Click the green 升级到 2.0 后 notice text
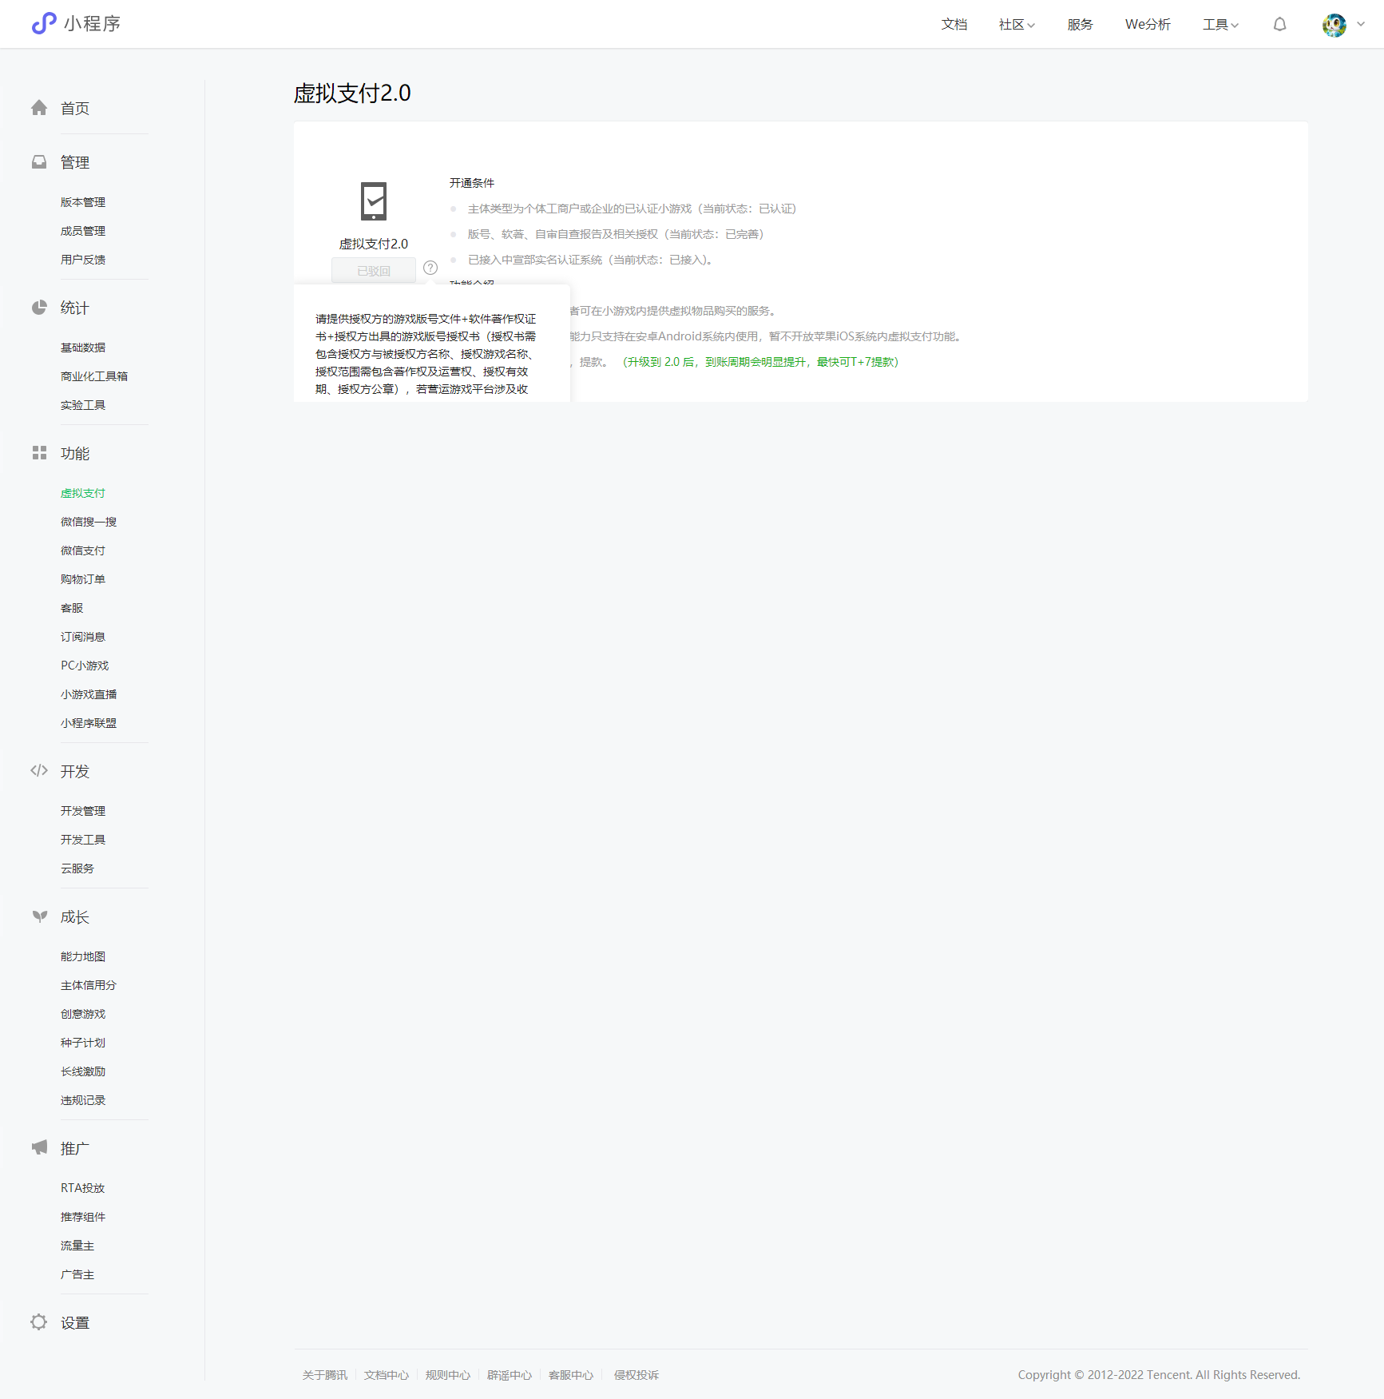1384x1399 pixels. (x=760, y=362)
